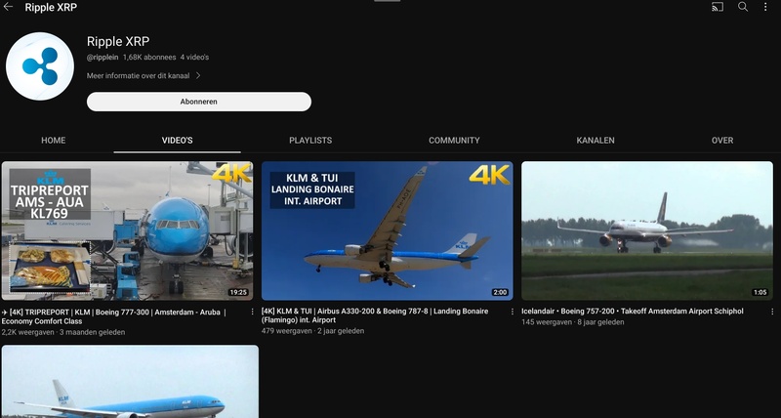781x418 pixels.
Task: Click '145 weergaven · 8 jaar geleden' text
Action: coord(573,322)
